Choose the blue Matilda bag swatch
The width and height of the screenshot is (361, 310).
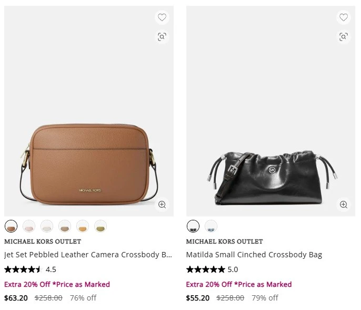(211, 226)
